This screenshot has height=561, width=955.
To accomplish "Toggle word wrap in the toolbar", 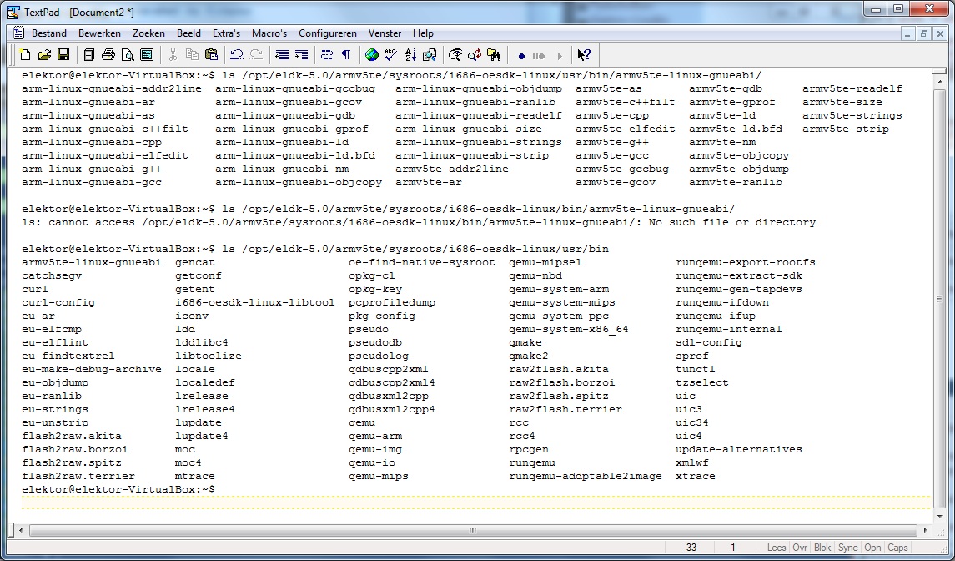I will [x=327, y=55].
